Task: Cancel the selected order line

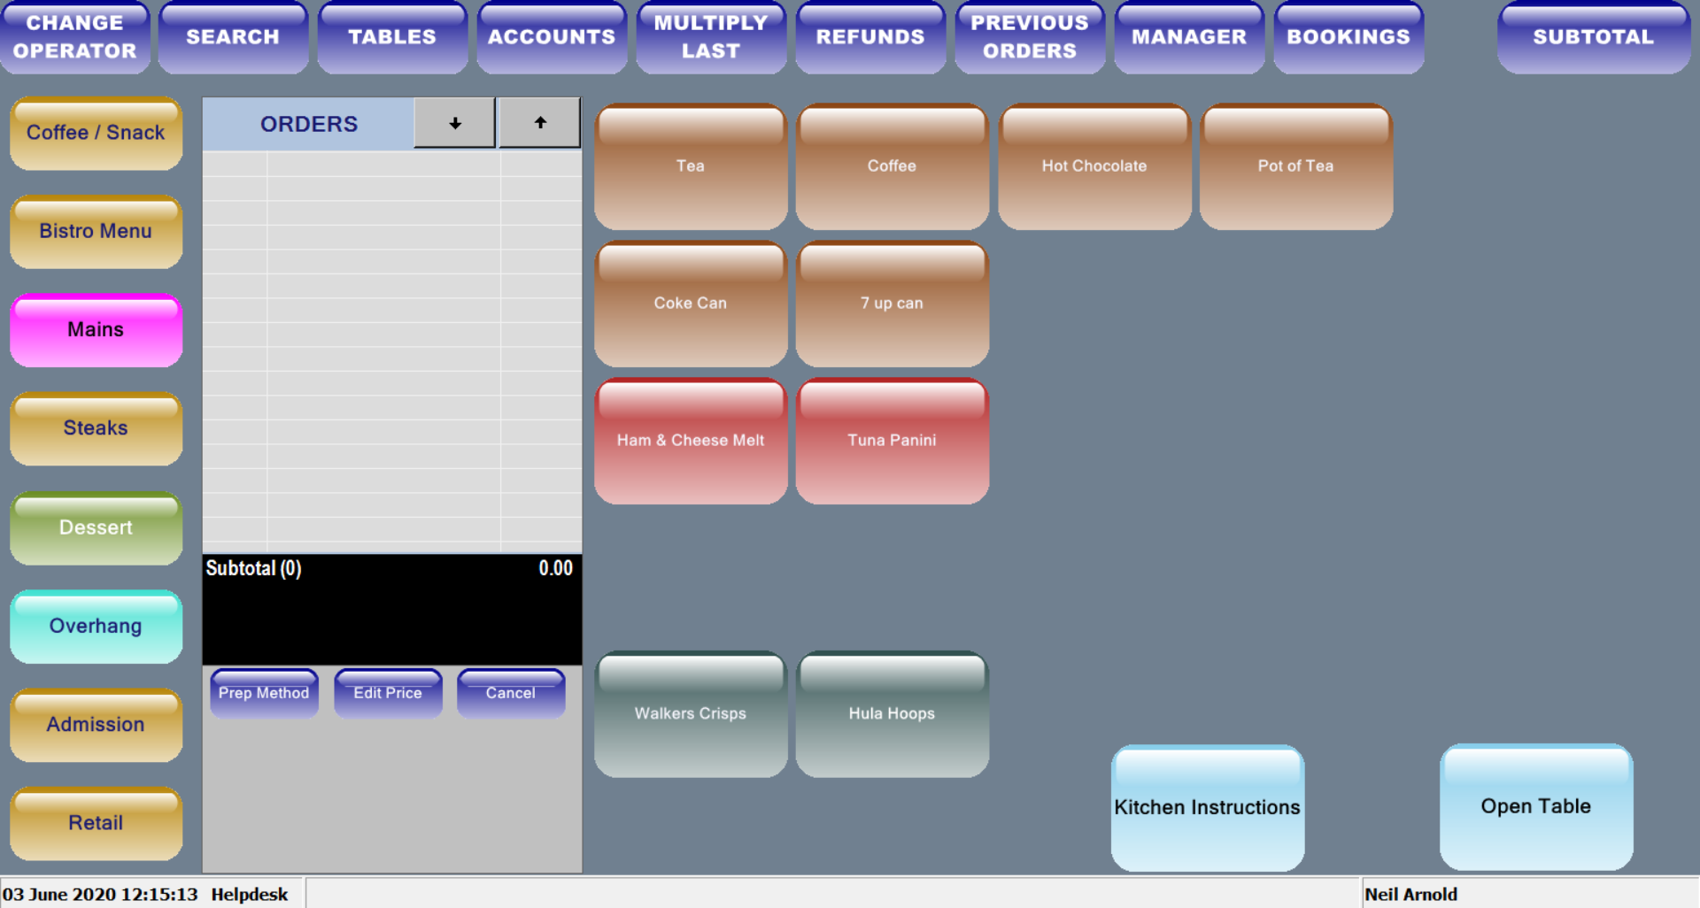Action: [510, 693]
